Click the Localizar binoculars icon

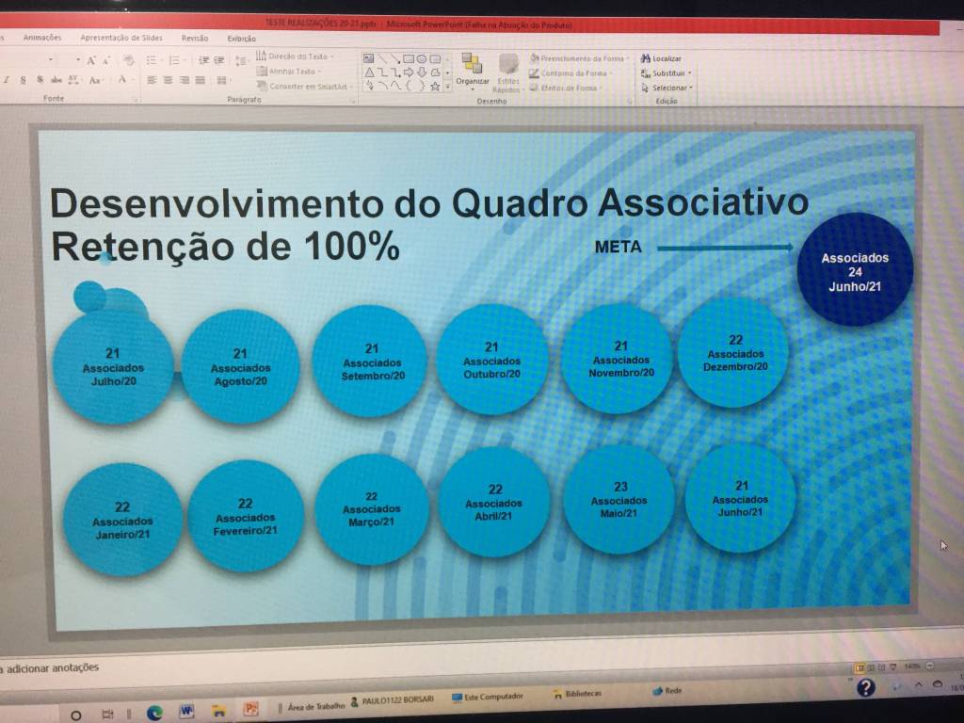tap(646, 58)
